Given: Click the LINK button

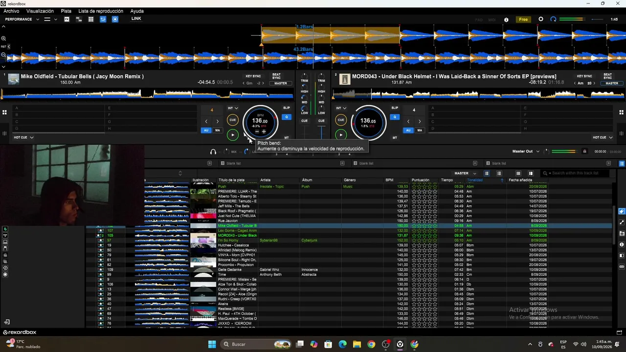Looking at the screenshot, I should [136, 19].
